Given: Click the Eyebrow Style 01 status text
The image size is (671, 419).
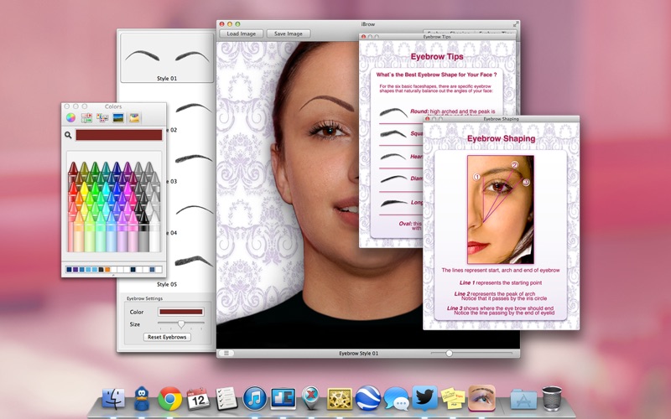Looking at the screenshot, I should click(359, 354).
